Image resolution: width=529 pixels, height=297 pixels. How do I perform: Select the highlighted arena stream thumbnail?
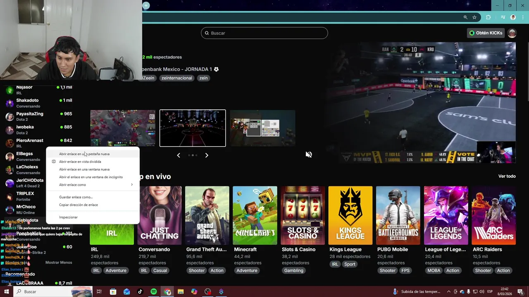193,128
